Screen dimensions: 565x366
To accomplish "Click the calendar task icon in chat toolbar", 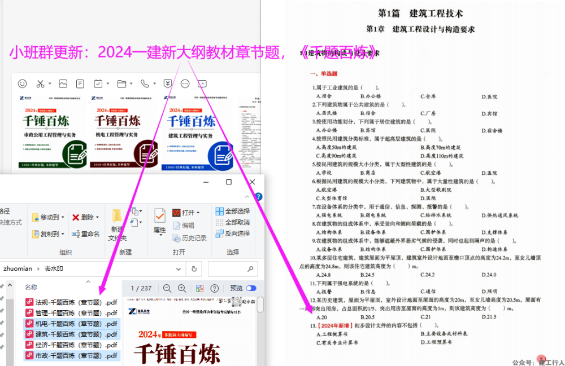I will (x=98, y=84).
